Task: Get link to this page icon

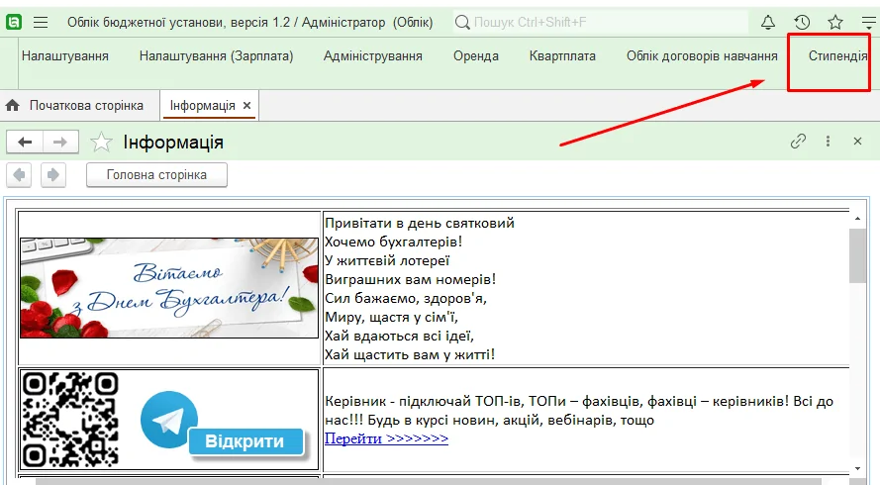Action: (798, 141)
